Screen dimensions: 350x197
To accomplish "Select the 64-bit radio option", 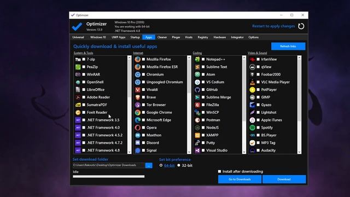I will 161,165.
